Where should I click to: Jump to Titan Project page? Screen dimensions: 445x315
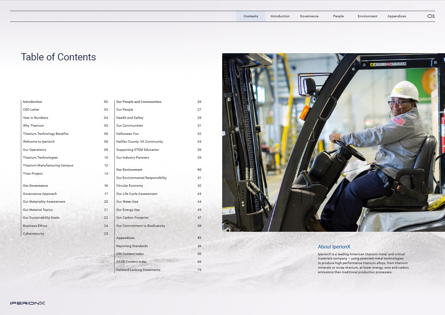33,174
